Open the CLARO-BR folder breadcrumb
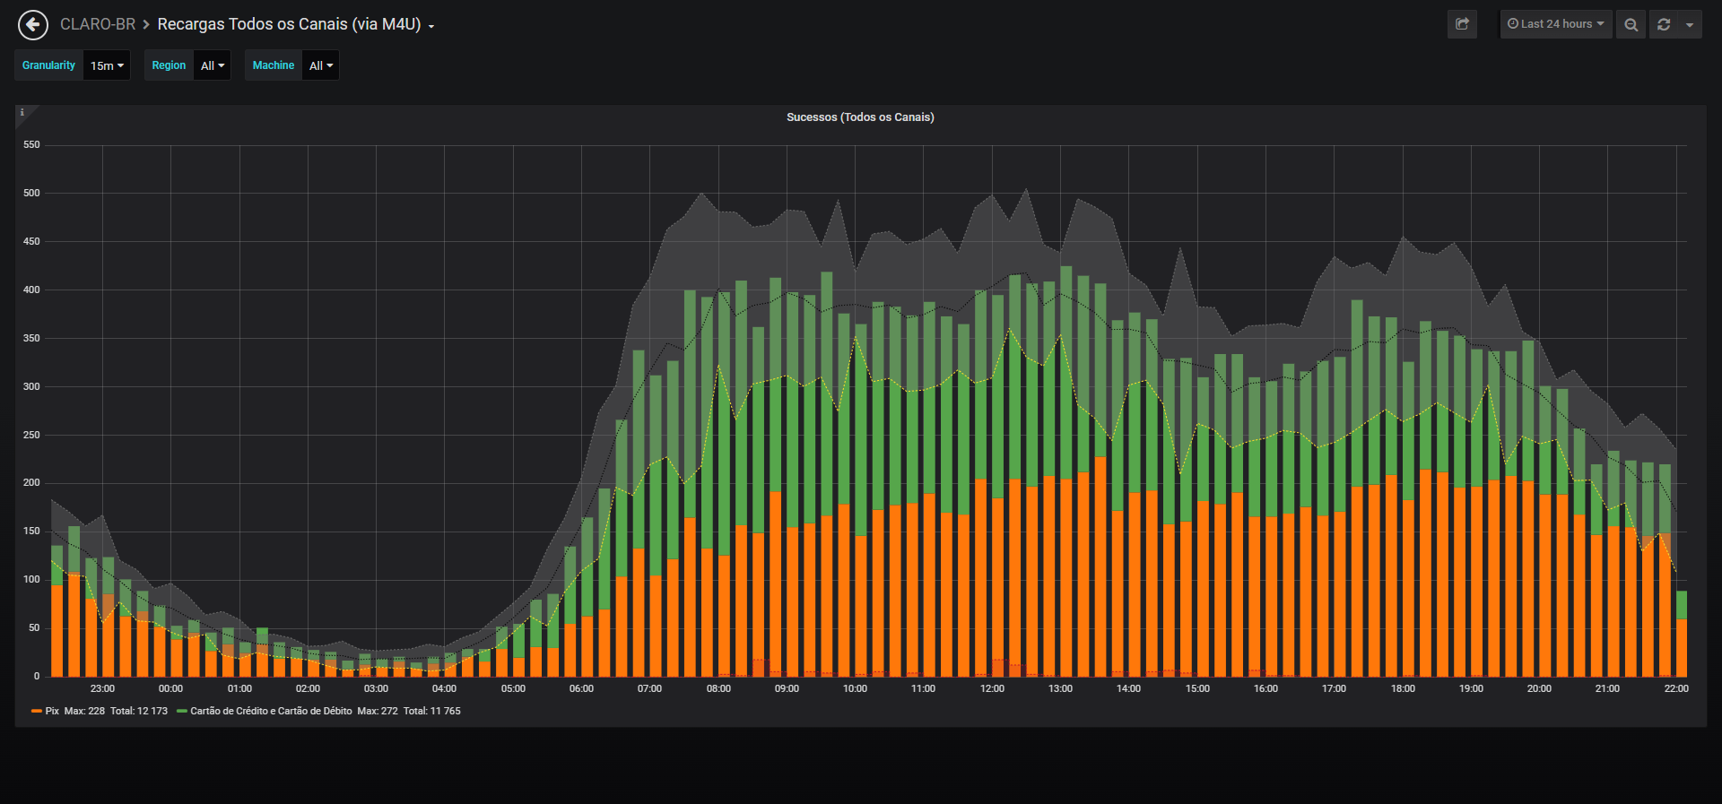 (x=98, y=24)
